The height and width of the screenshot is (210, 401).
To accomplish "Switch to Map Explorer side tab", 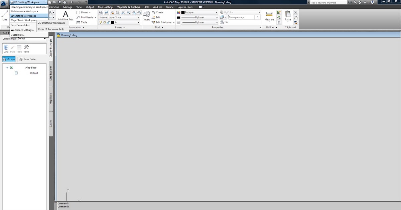I will [51, 73].
